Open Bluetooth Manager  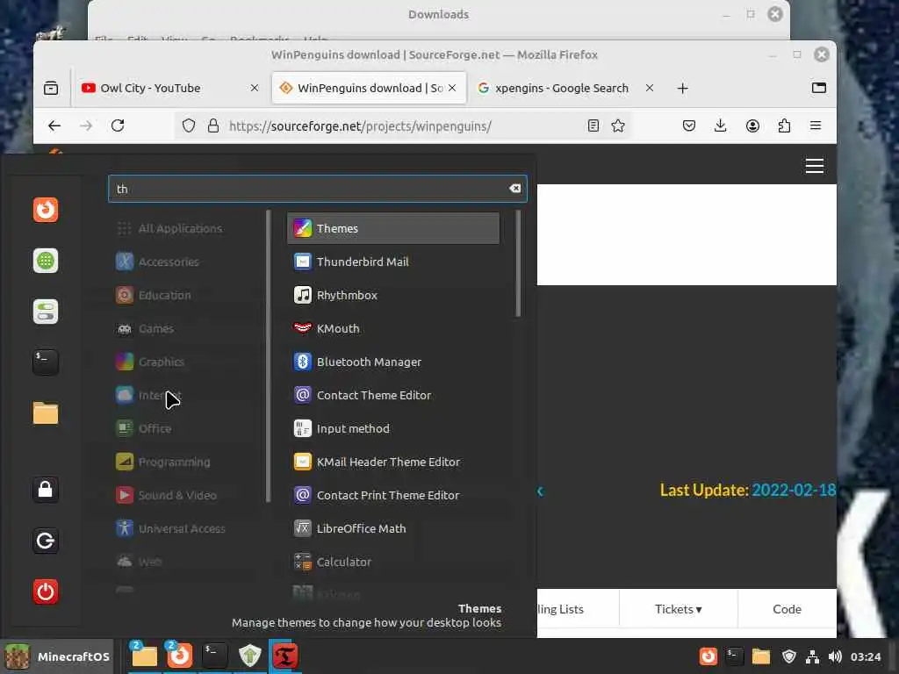[392, 362]
